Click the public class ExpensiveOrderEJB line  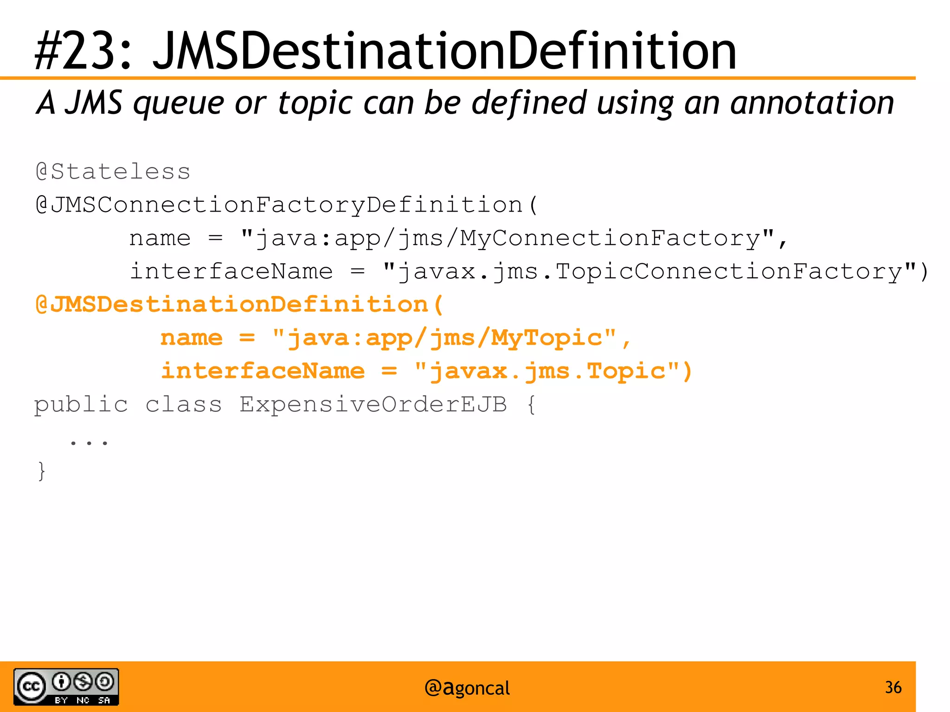285,404
